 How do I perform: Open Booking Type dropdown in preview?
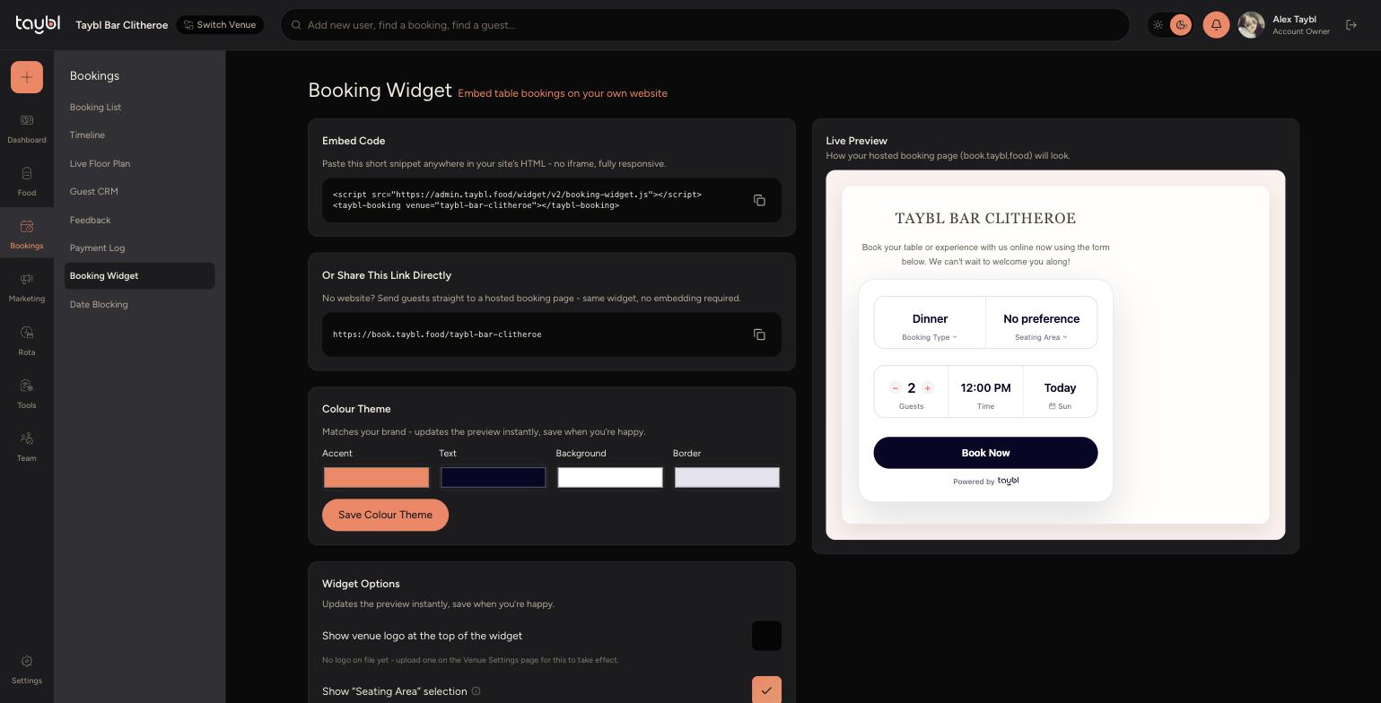[x=930, y=323]
